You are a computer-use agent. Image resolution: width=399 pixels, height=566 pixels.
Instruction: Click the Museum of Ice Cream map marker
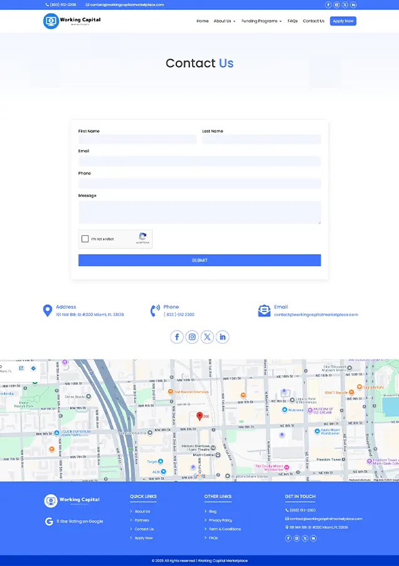point(310,410)
